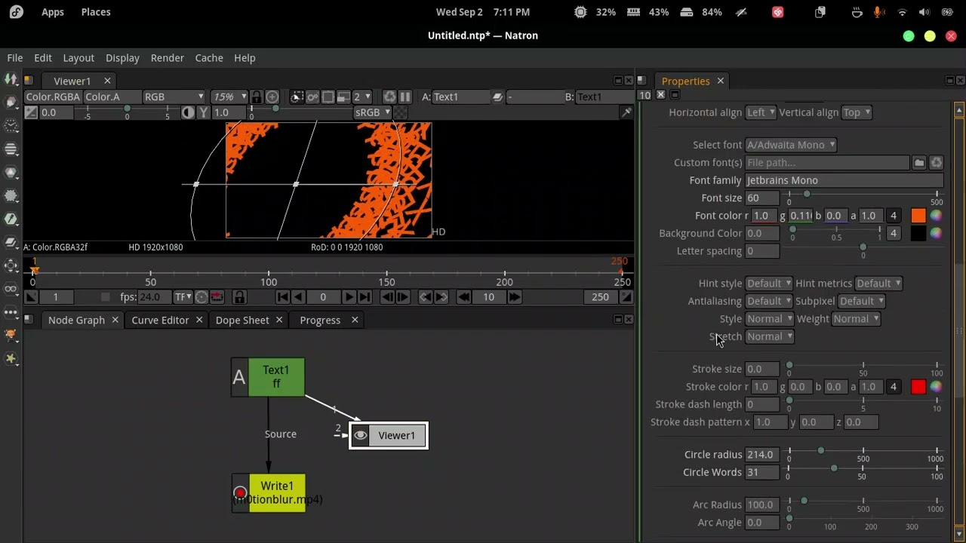Viewport: 966px width, 543px height.
Task: Open the sRGB colorspace dropdown
Action: [x=372, y=112]
